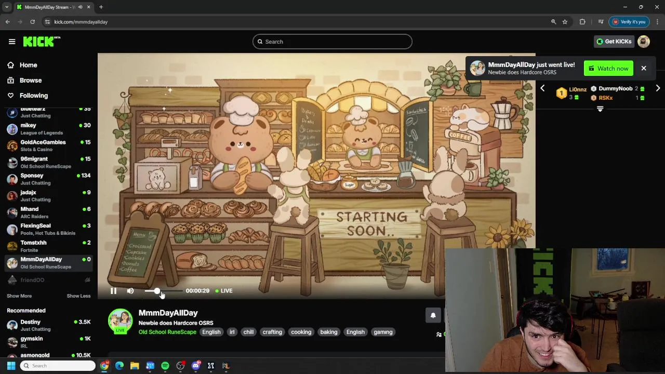Click gifter RSKx in leaderboard

pyautogui.click(x=606, y=98)
